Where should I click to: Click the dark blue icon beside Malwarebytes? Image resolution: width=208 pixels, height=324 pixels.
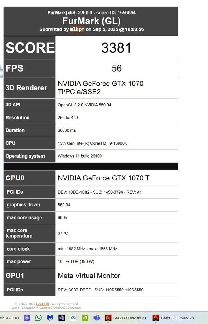(62, 318)
